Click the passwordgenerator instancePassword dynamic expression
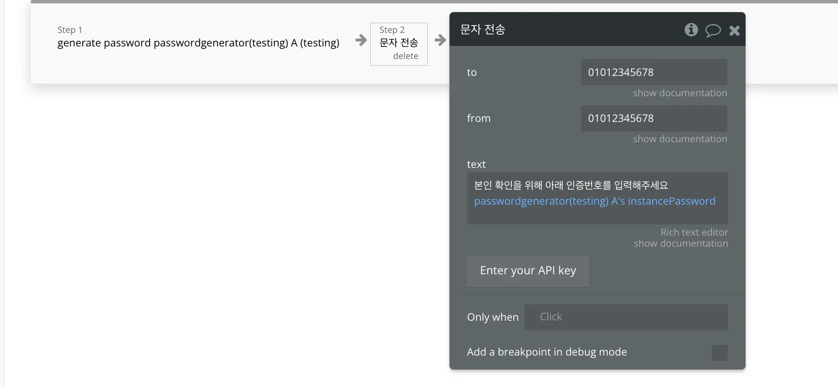This screenshot has width=838, height=387. point(595,201)
